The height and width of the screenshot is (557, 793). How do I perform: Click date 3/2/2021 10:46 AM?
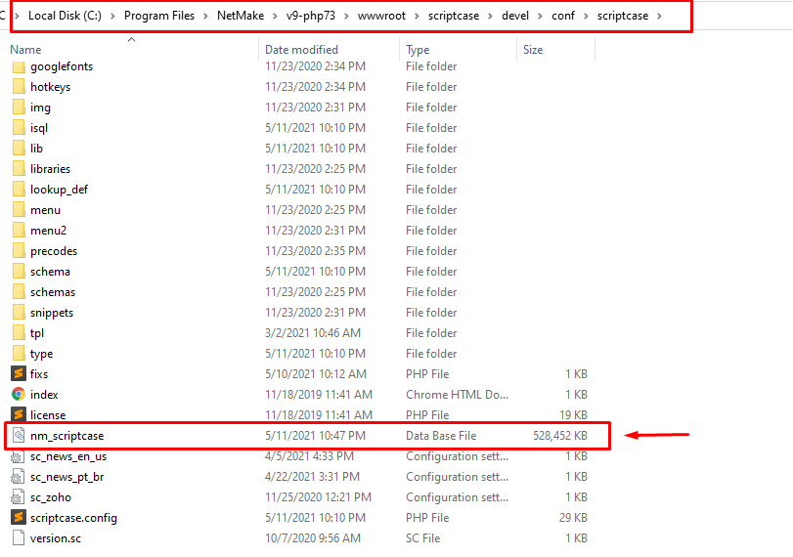[313, 333]
